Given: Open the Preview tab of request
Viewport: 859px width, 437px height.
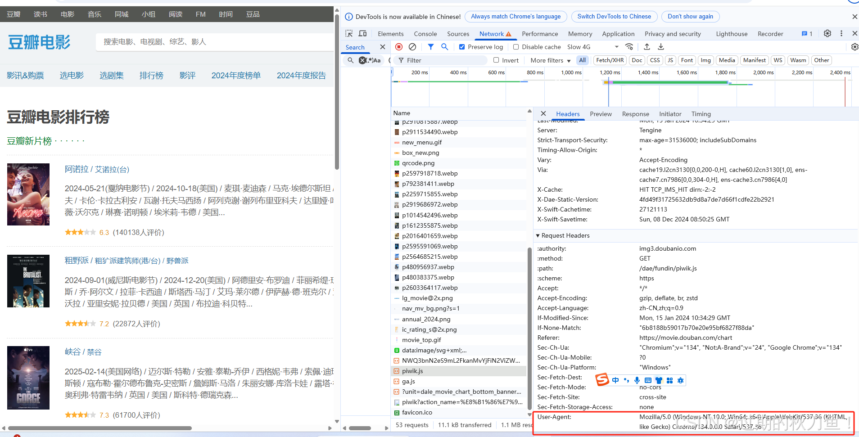Looking at the screenshot, I should 601,114.
